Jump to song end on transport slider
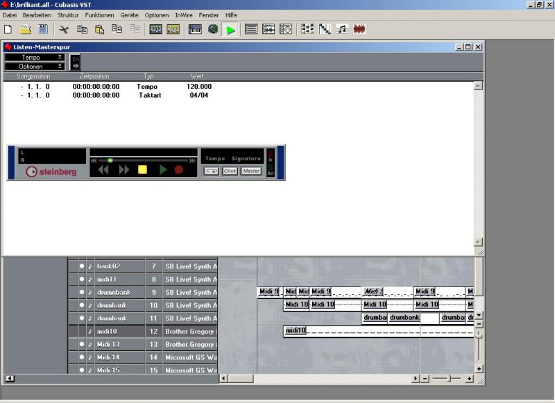The width and height of the screenshot is (555, 403). tap(192, 161)
